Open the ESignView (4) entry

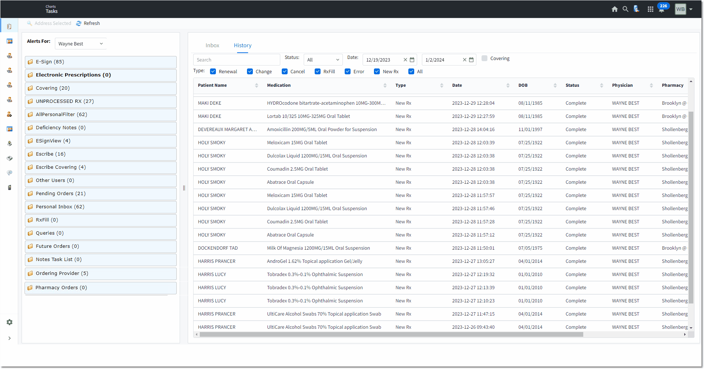(101, 141)
